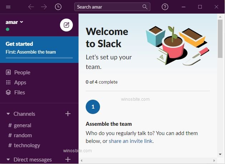Click the help question mark icon
The width and height of the screenshot is (225, 164).
click(165, 7)
